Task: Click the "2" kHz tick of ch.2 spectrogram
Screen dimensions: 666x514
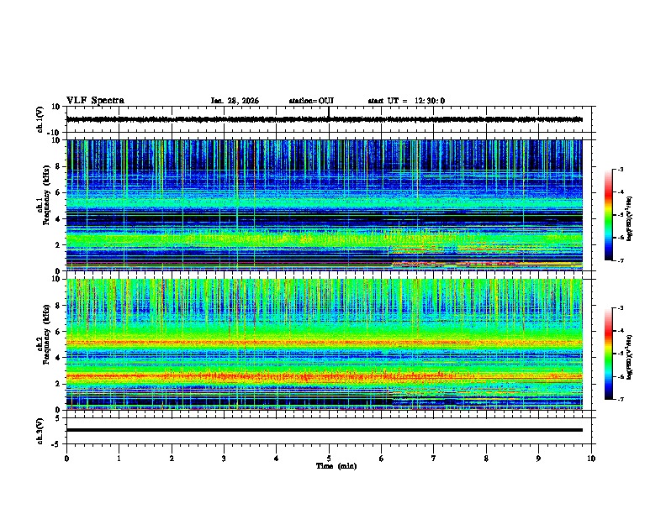Action: pyautogui.click(x=58, y=384)
